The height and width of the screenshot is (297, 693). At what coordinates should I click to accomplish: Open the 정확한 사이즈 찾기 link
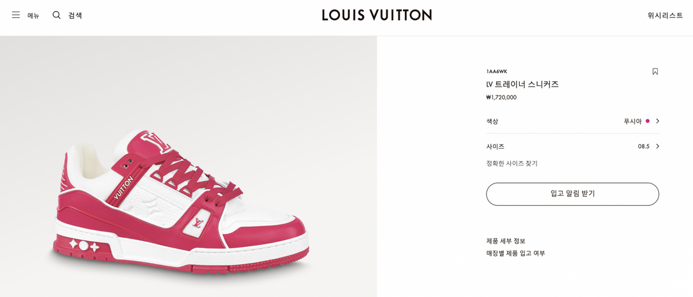pyautogui.click(x=512, y=164)
